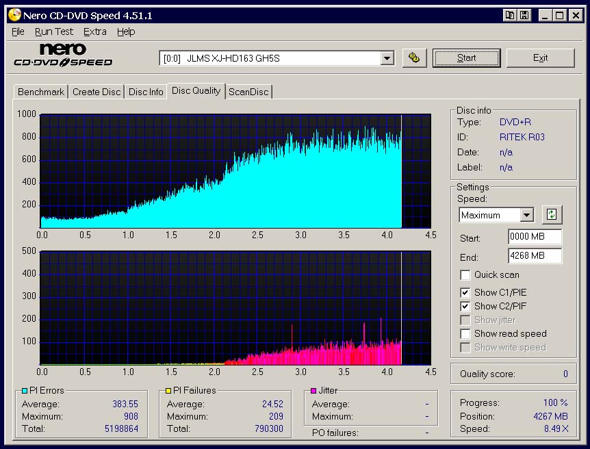Click the disc ID value RITEK R03
This screenshot has height=449, width=590.
[522, 137]
